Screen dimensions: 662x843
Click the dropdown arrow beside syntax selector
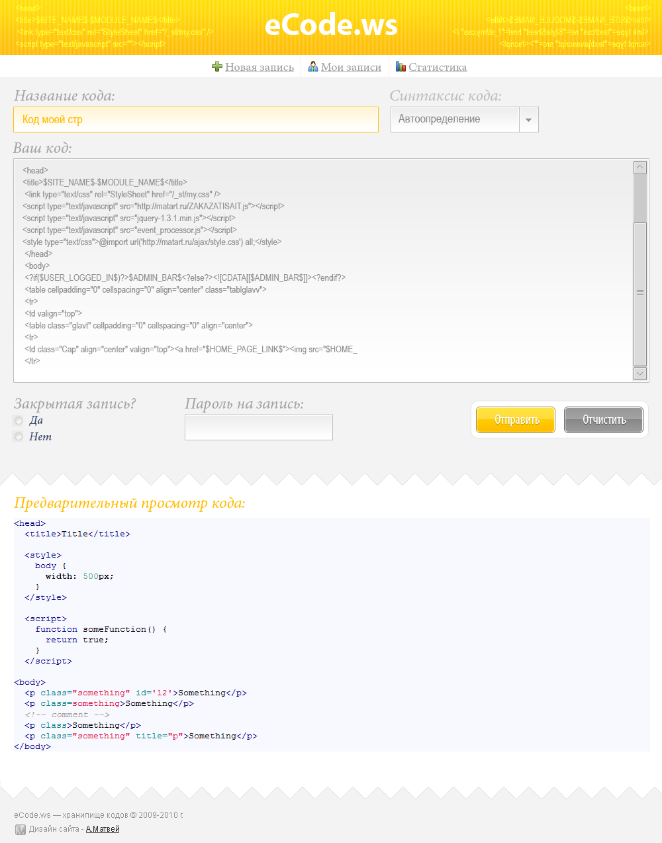tap(528, 119)
